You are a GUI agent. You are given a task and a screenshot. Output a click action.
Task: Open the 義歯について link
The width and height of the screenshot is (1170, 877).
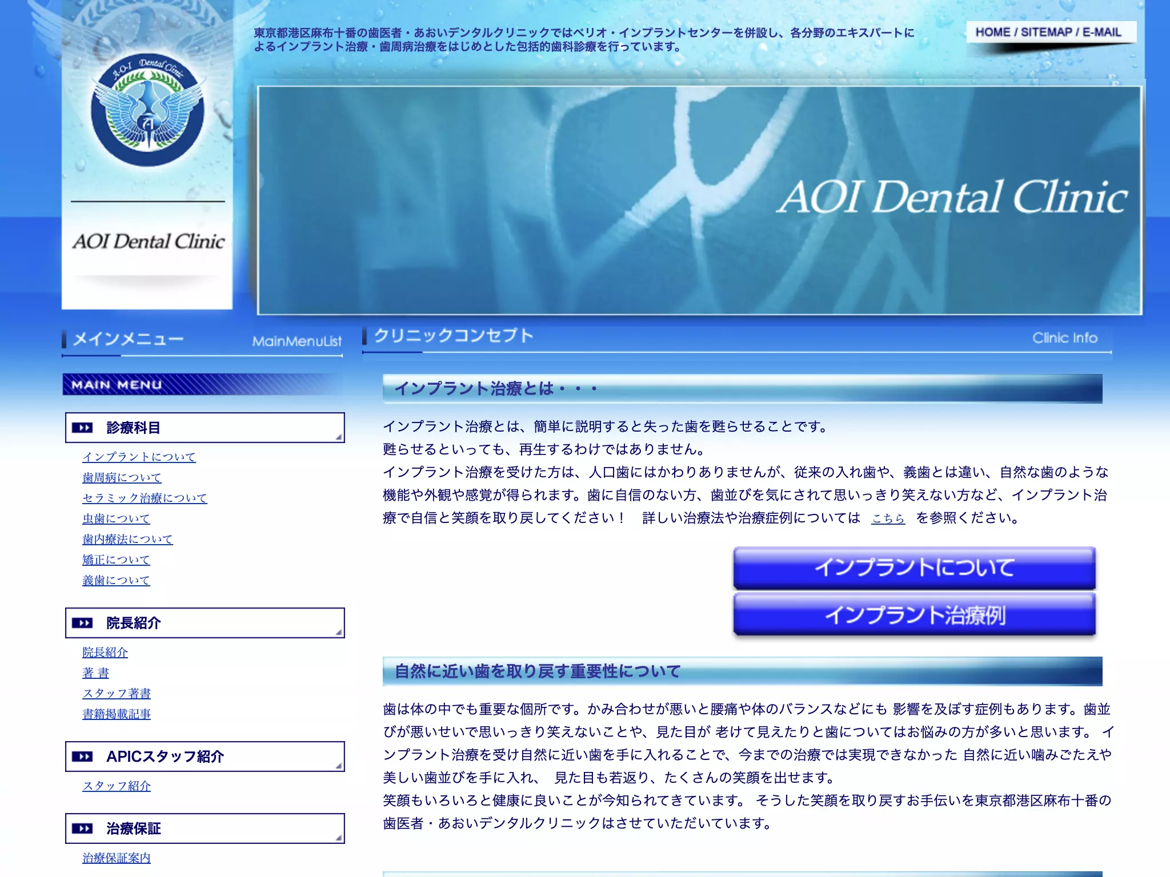pos(116,580)
